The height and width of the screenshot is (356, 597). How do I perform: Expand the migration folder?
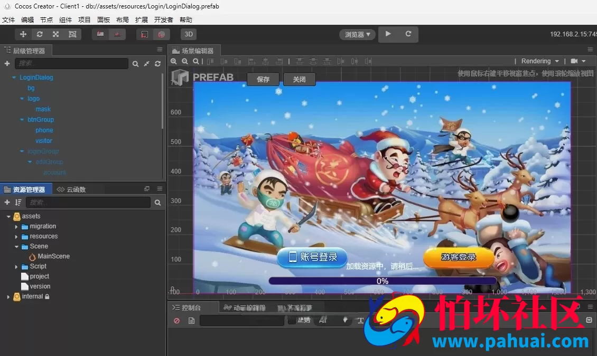click(x=16, y=226)
